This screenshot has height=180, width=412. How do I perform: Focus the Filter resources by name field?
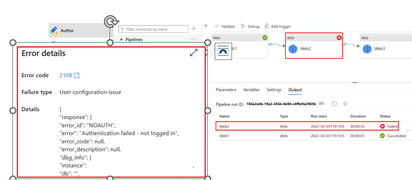[154, 29]
